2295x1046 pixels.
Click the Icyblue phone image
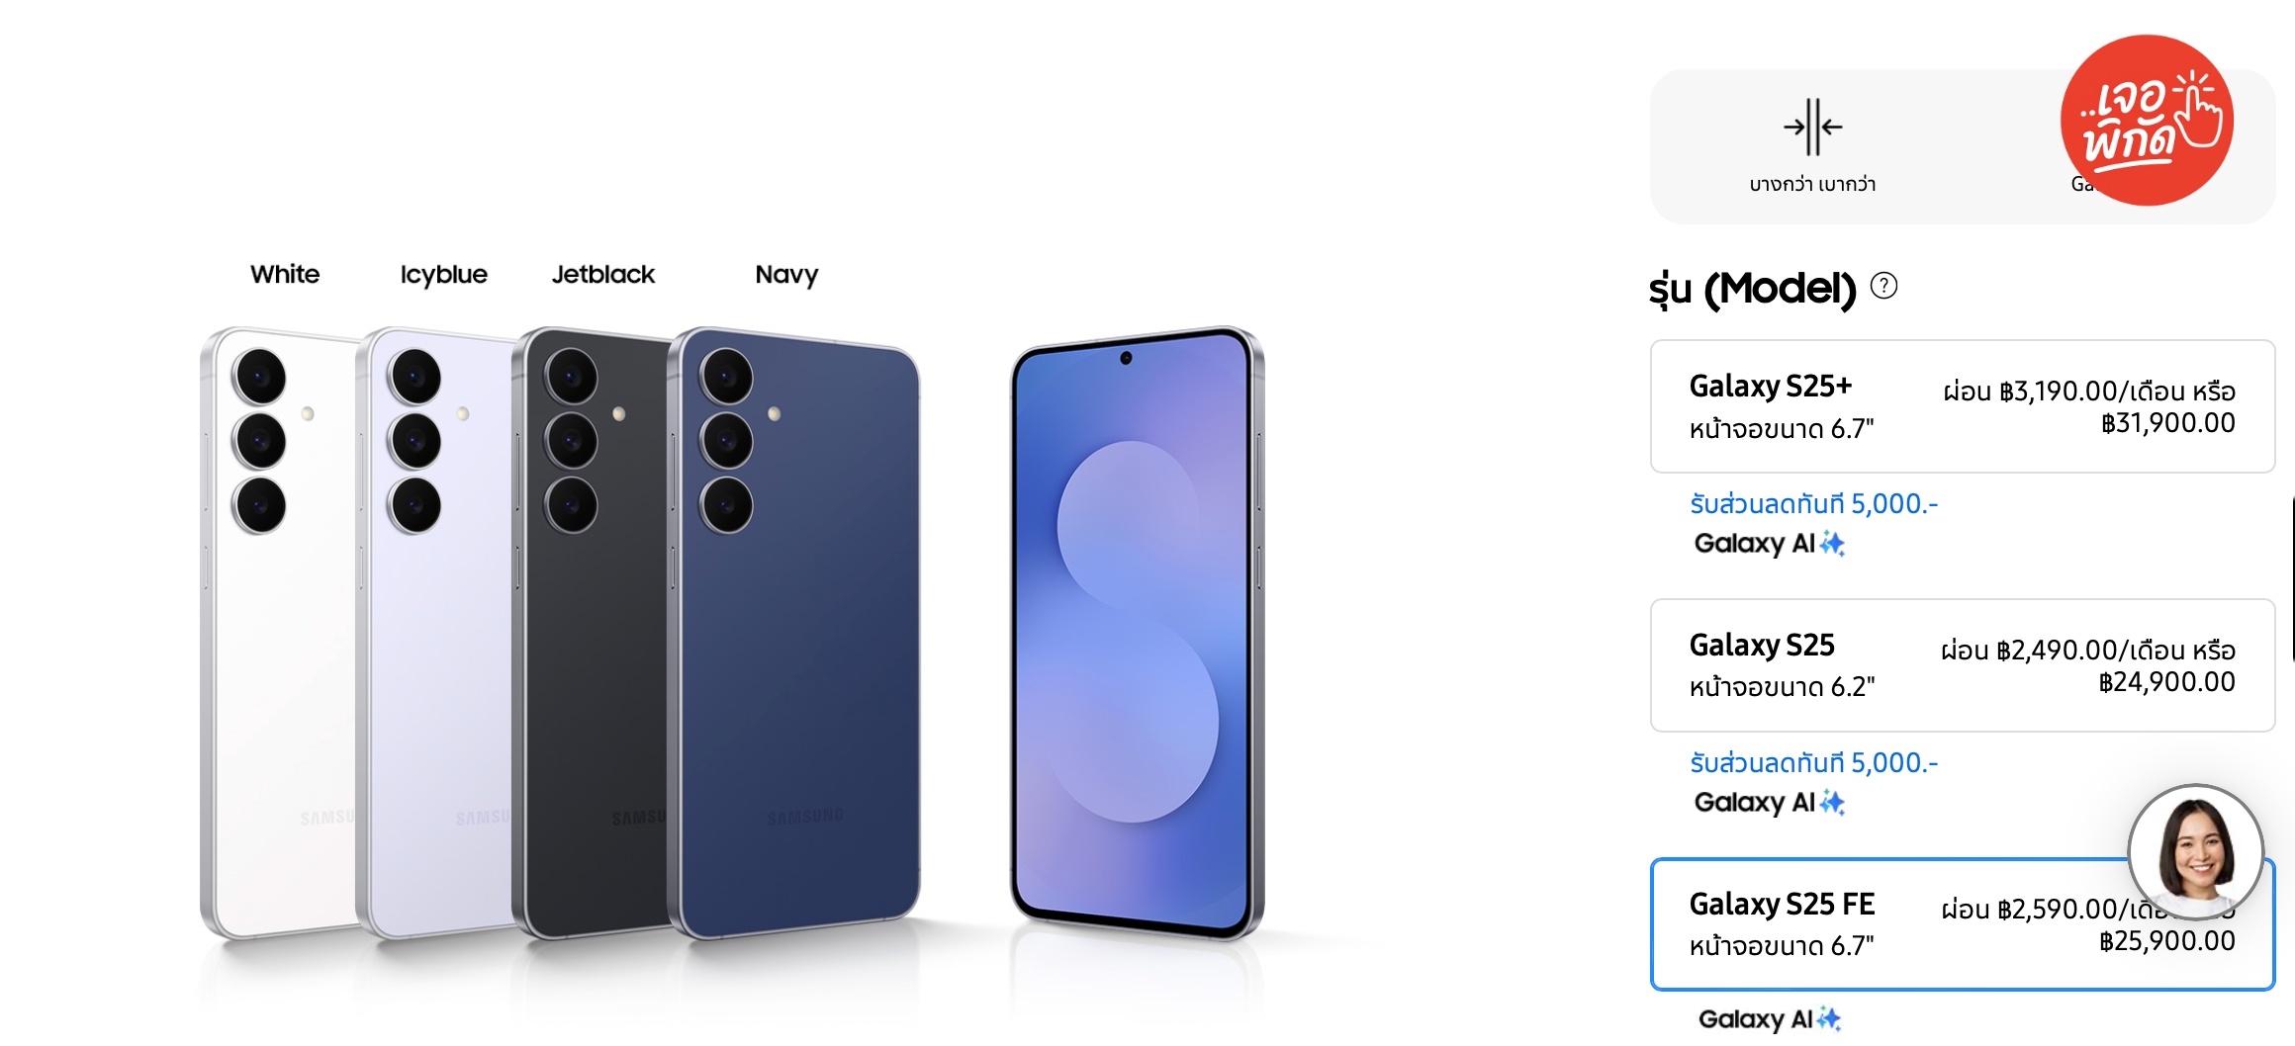tap(435, 633)
